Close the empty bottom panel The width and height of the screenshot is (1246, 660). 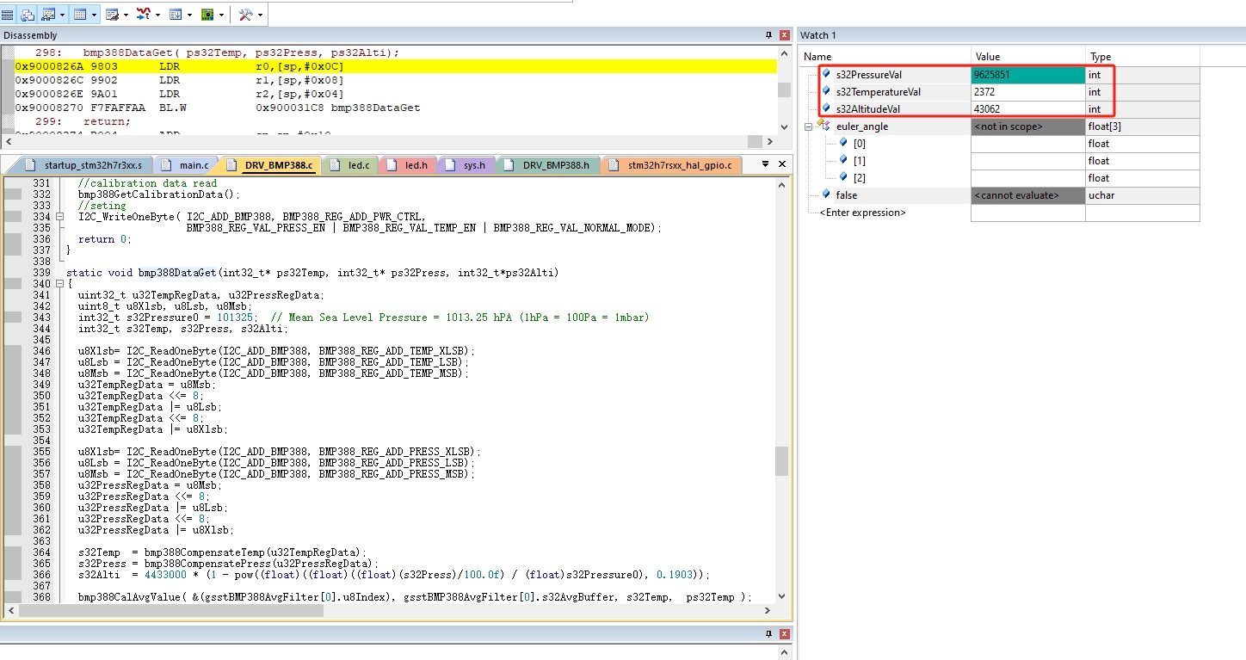(x=784, y=634)
